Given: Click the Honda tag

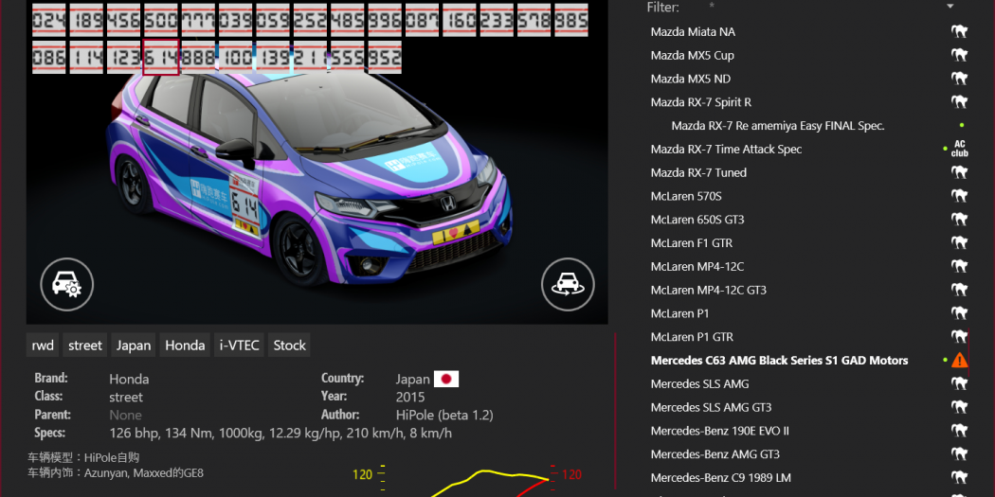Looking at the screenshot, I should 185,345.
